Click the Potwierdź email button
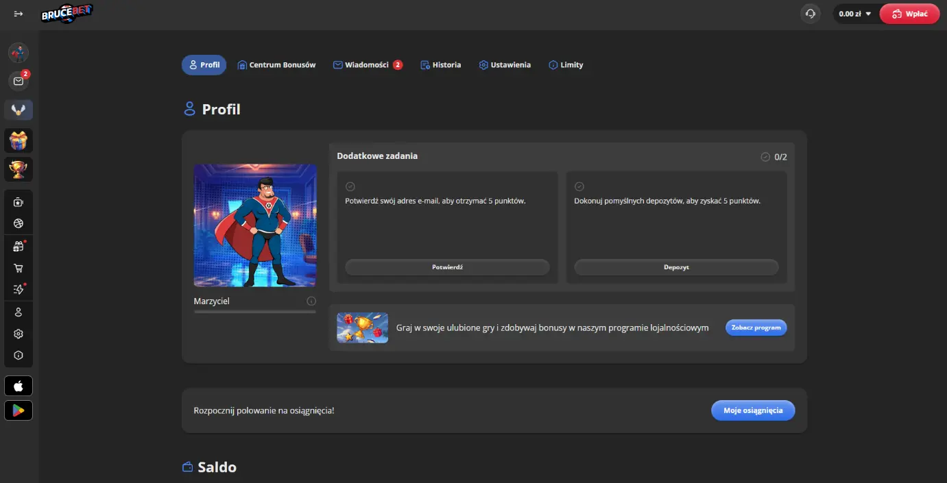 (447, 267)
